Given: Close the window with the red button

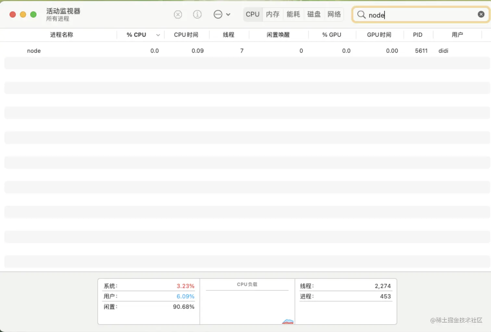Looking at the screenshot, I should coord(13,14).
